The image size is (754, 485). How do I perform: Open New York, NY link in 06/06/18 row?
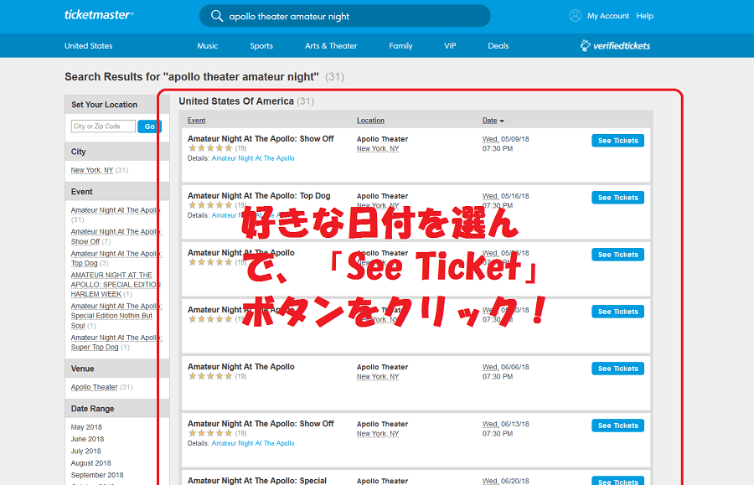378,376
